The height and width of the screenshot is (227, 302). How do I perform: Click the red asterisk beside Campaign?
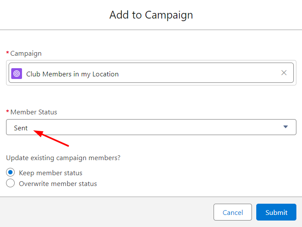tap(7, 54)
